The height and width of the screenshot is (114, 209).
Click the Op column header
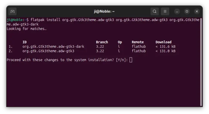120,42
